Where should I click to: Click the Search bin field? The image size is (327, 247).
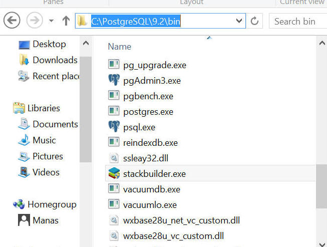(x=298, y=21)
